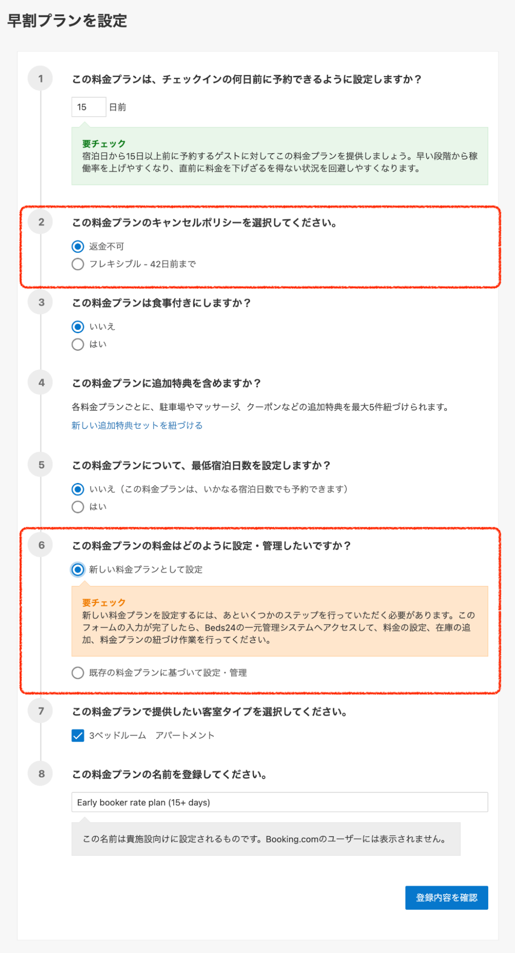
Task: Select 新しい料金プランとして設定 option
Action: tap(78, 570)
